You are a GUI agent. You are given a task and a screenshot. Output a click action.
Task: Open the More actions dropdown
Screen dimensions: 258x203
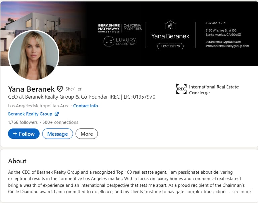(87, 134)
